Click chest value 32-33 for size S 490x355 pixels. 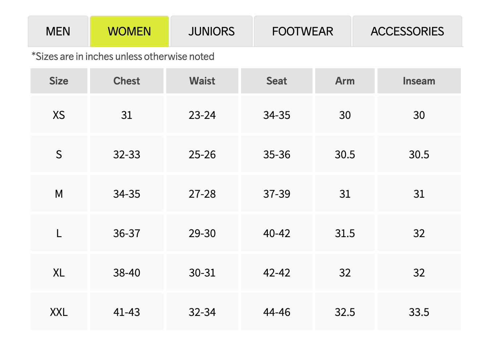[126, 154]
